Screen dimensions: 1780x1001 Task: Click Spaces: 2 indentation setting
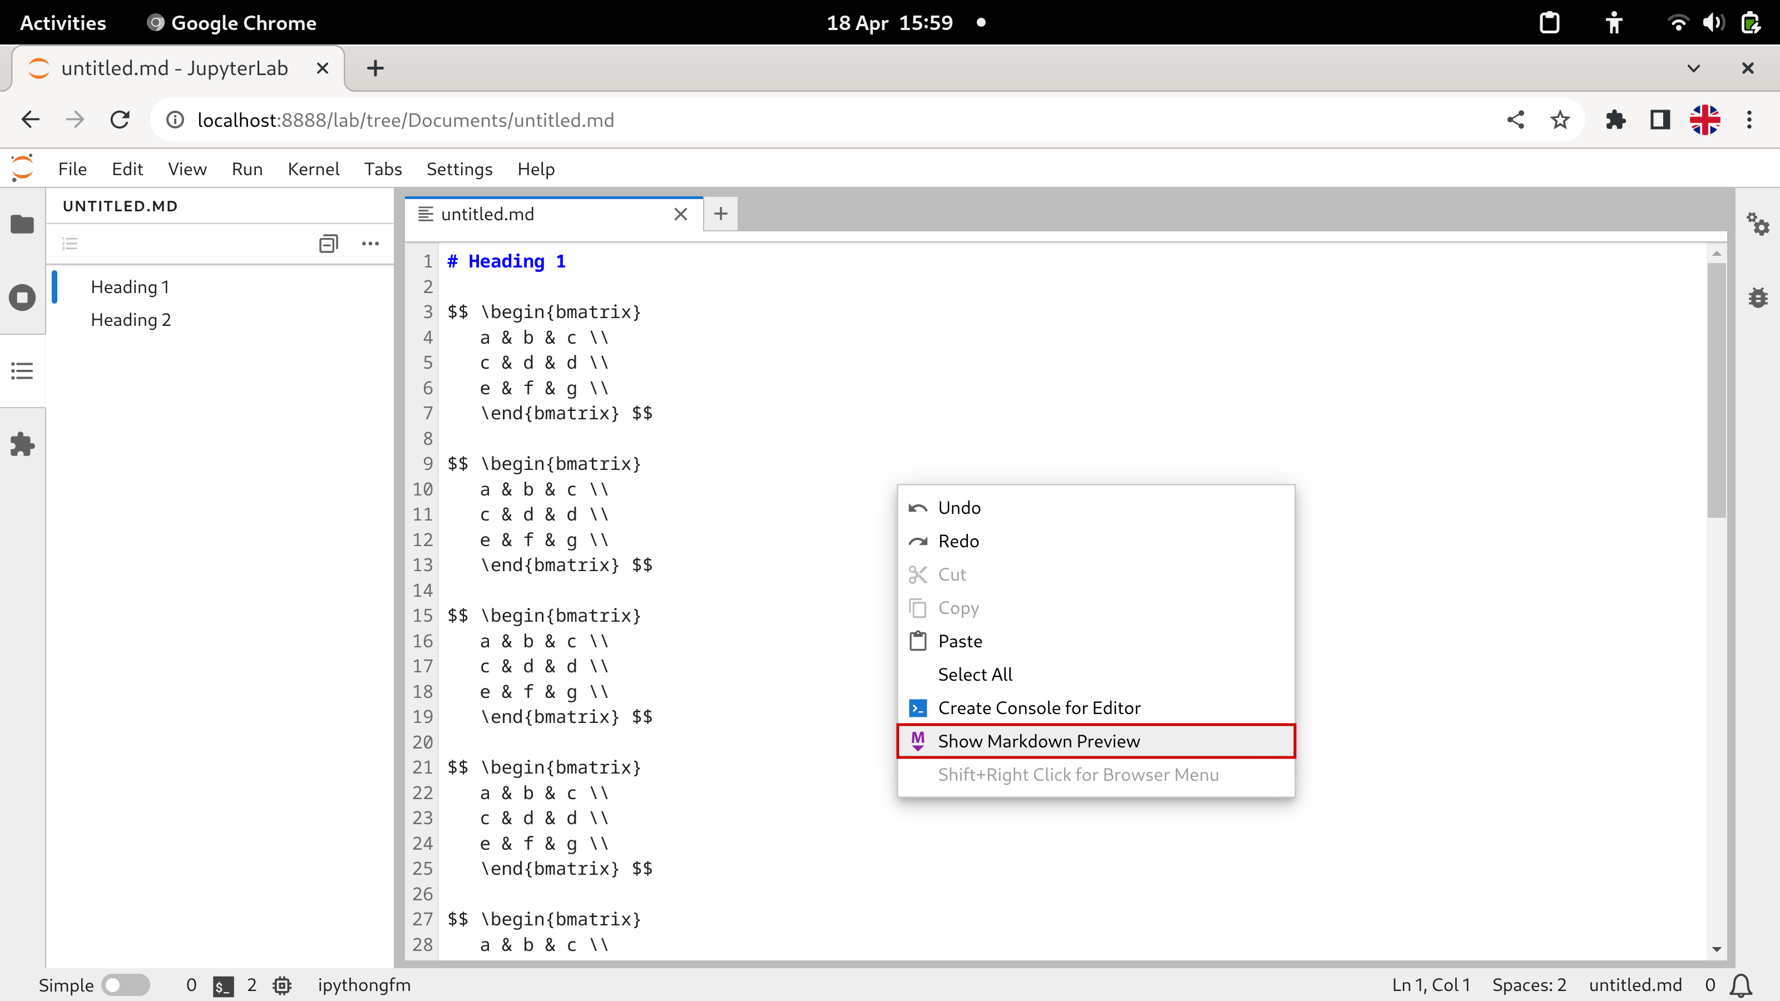pos(1529,984)
